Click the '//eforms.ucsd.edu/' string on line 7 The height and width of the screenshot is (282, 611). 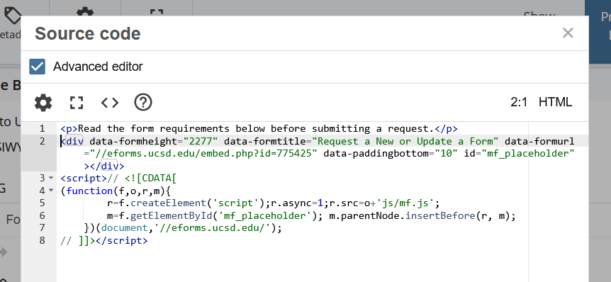tap(213, 228)
